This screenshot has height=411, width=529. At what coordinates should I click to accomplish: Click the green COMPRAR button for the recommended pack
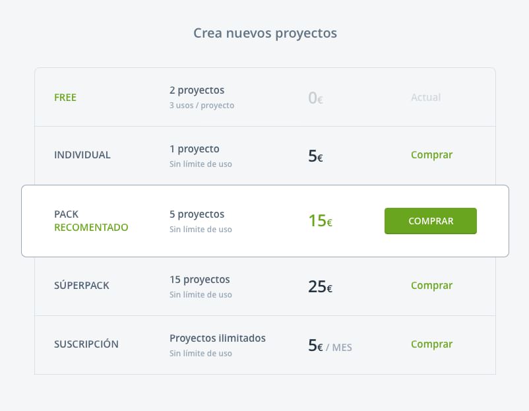pos(430,221)
